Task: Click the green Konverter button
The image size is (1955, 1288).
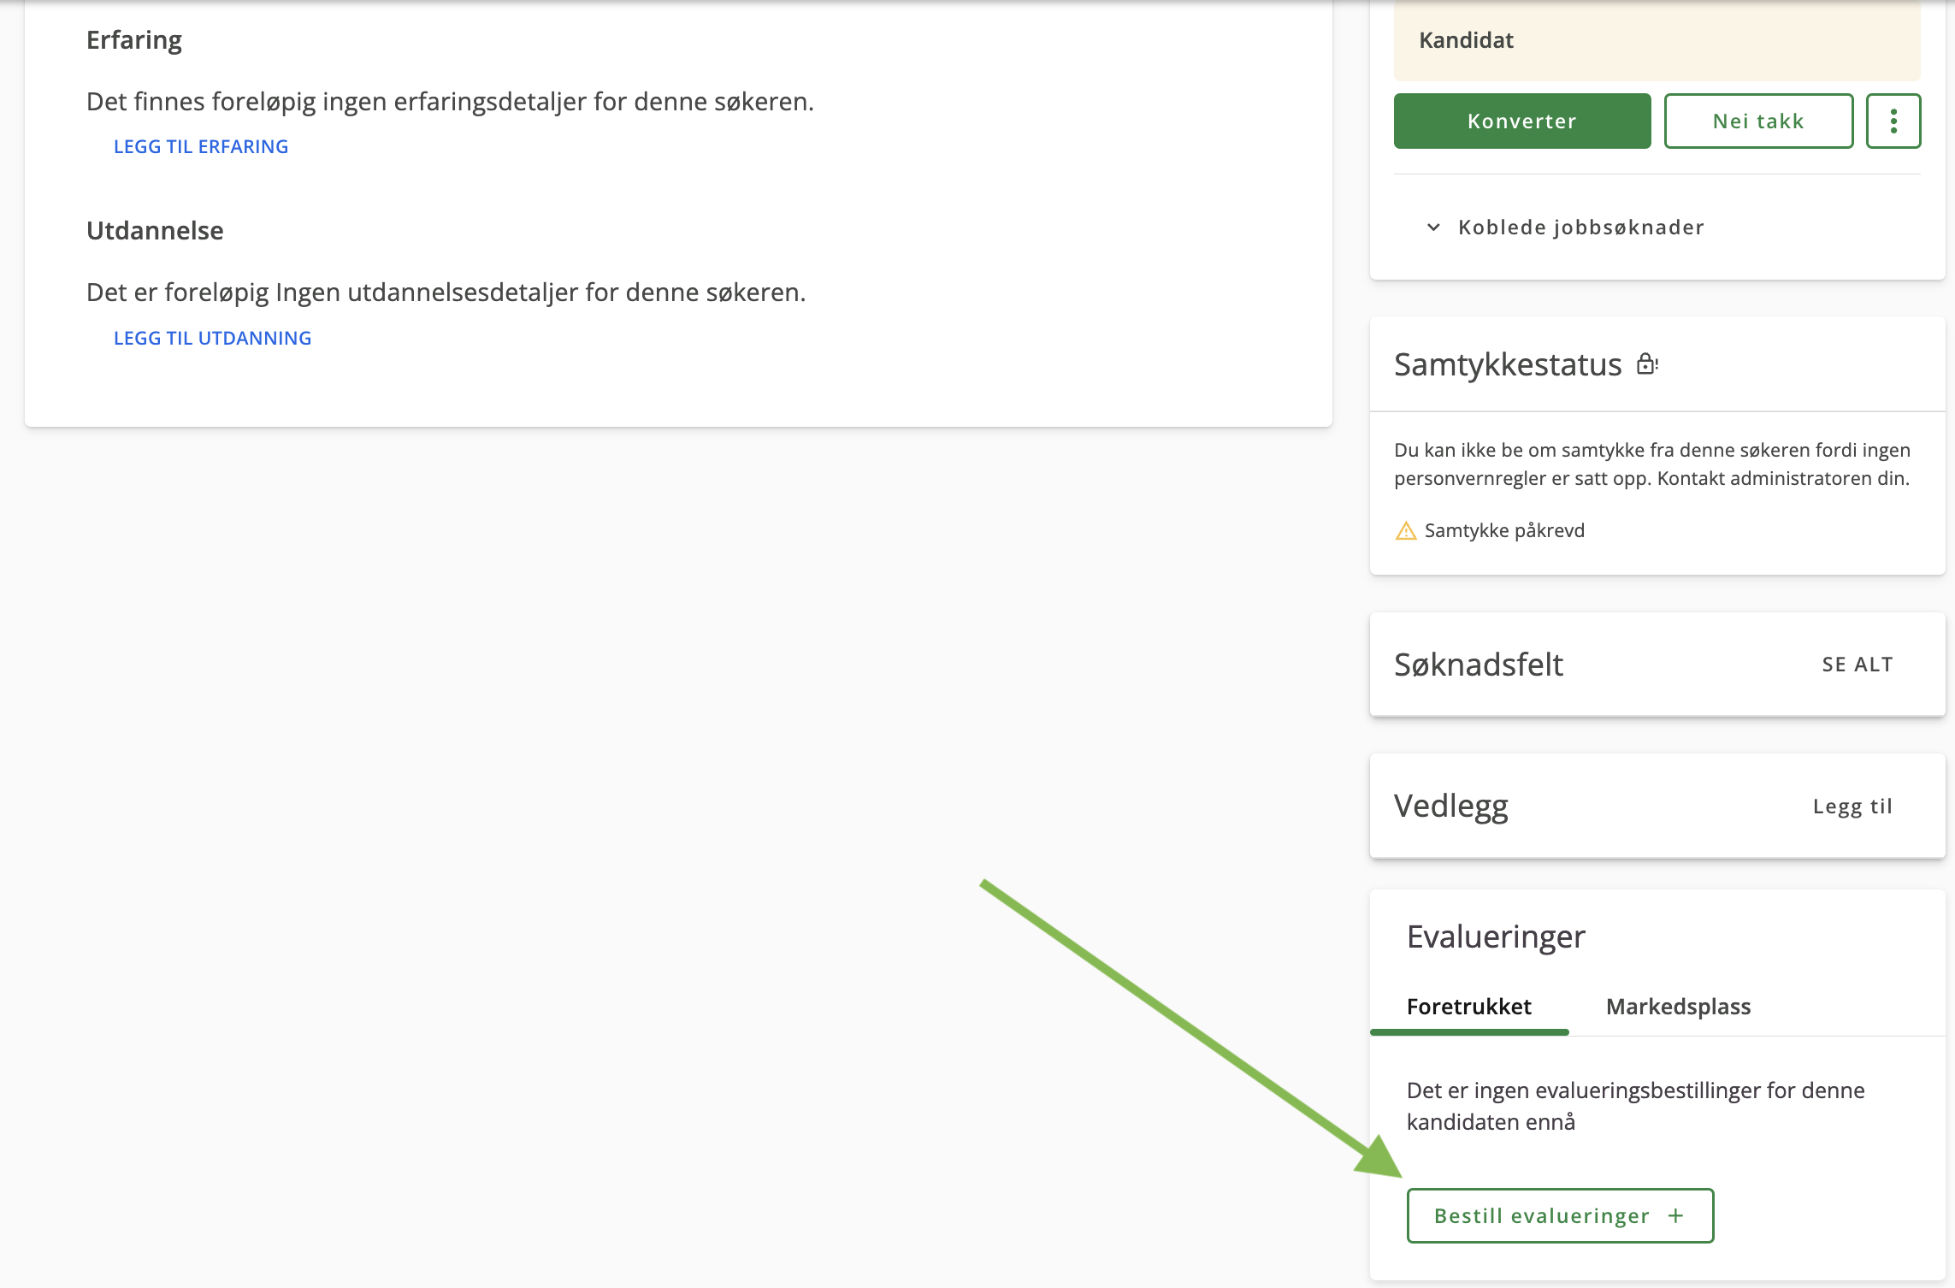Action: (x=1522, y=121)
